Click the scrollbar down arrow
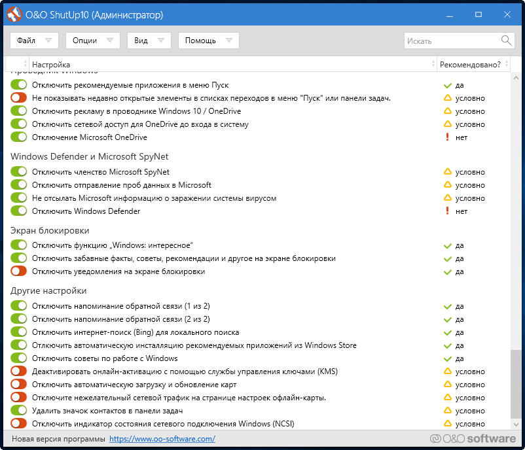This screenshot has height=450, width=525. click(516, 424)
